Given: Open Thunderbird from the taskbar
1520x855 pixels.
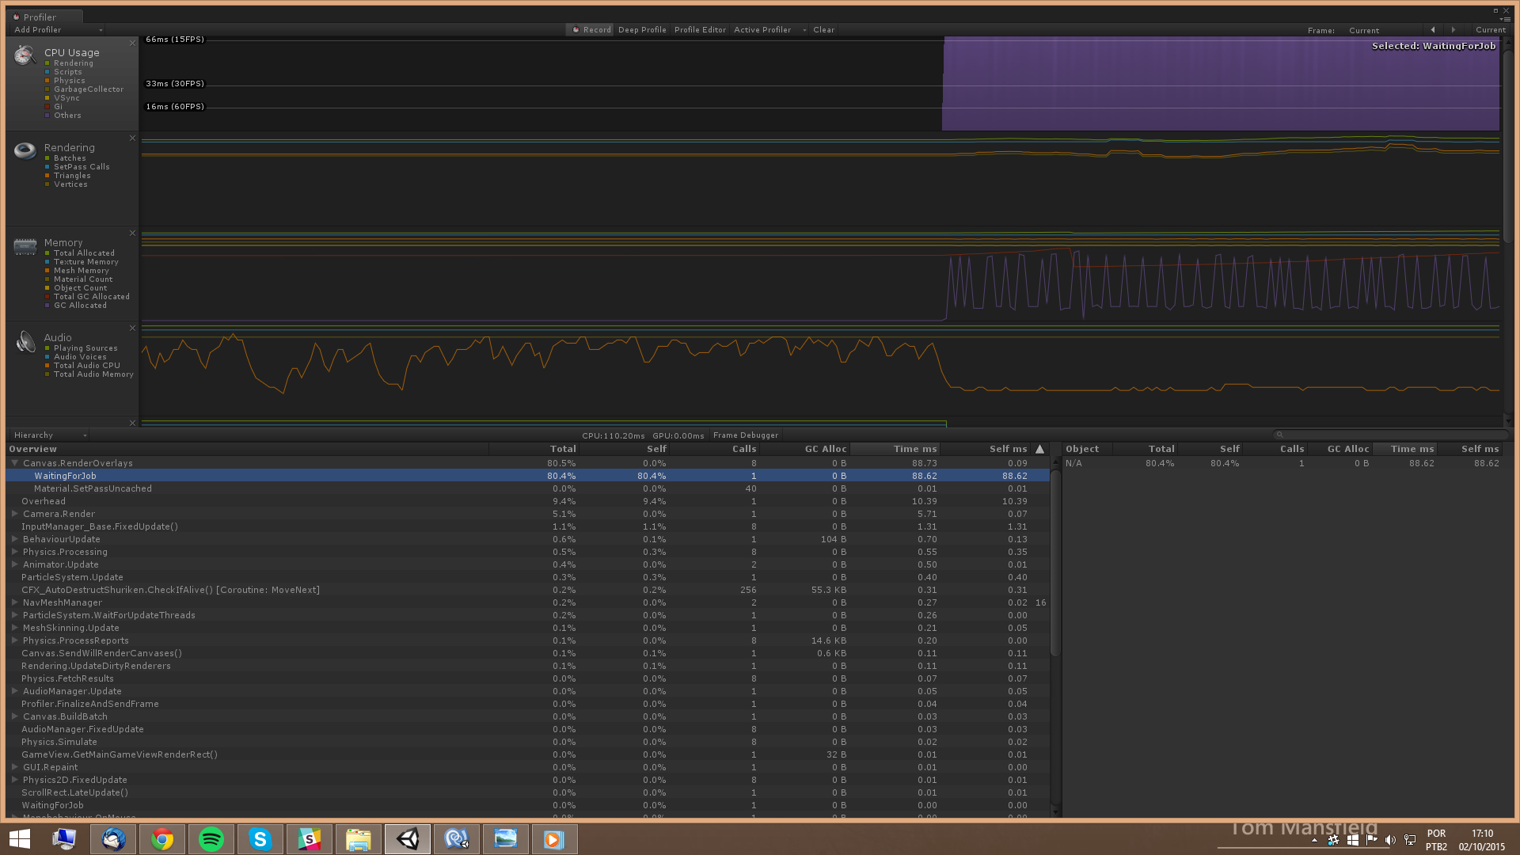Looking at the screenshot, I should 113,839.
